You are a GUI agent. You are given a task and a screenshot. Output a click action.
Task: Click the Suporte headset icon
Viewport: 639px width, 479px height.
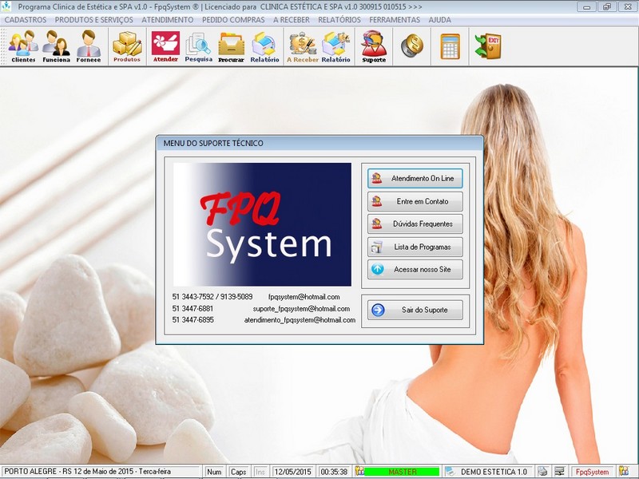374,46
